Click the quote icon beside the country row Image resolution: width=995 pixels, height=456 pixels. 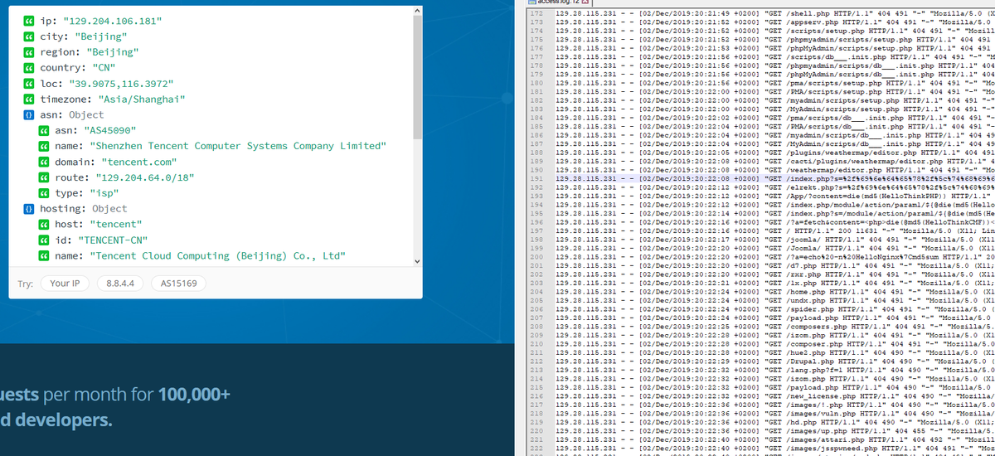click(30, 68)
